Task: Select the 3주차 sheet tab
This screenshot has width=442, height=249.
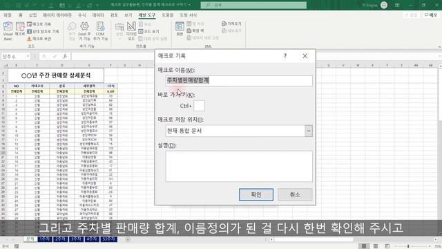Action: (x=76, y=239)
